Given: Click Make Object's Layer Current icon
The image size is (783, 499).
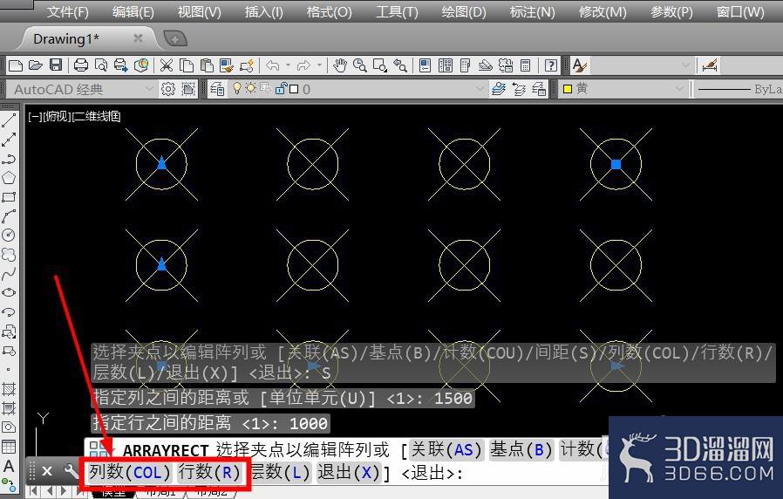Looking at the screenshot, I should point(499,89).
